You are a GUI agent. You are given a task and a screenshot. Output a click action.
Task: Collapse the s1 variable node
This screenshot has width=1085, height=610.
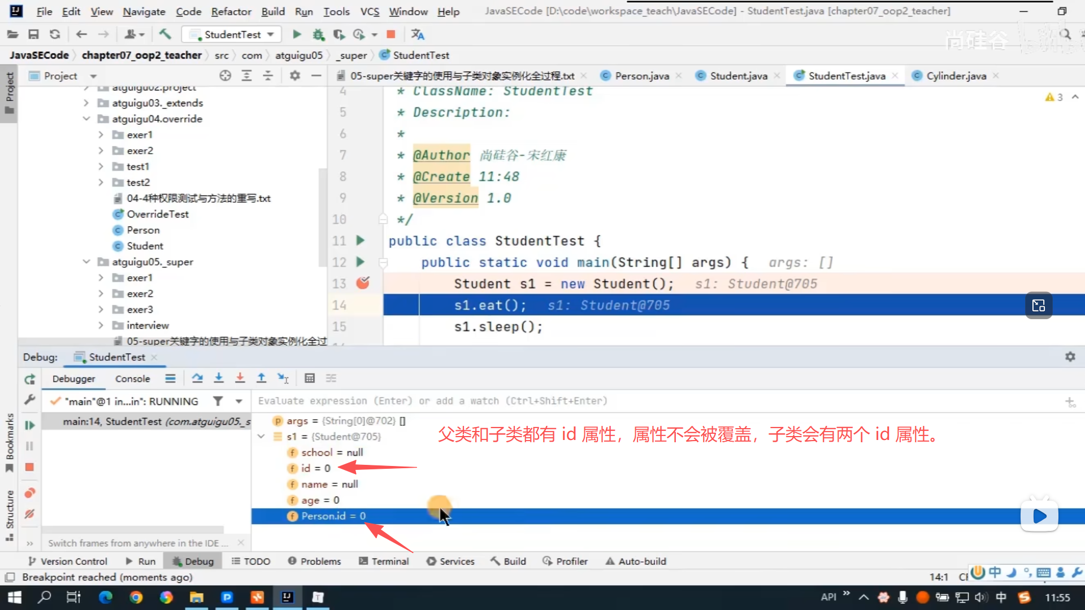click(x=261, y=437)
